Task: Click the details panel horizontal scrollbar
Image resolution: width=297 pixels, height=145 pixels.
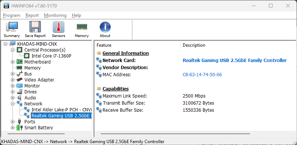Action: click(x=176, y=134)
